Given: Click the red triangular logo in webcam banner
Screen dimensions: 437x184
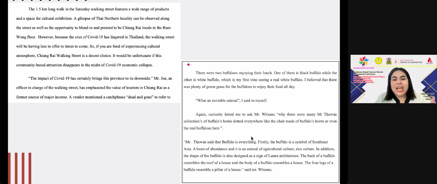Looking at the screenshot, I should 430,61.
